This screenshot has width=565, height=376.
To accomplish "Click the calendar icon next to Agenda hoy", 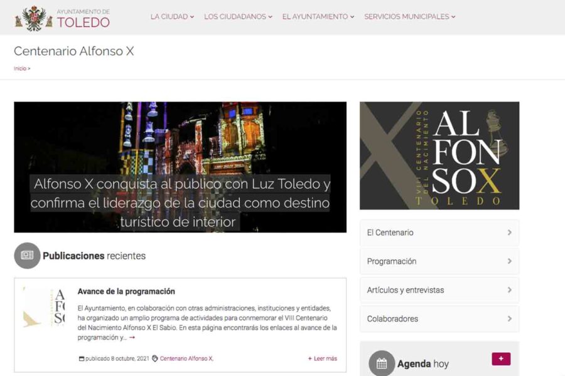I will [x=382, y=363].
